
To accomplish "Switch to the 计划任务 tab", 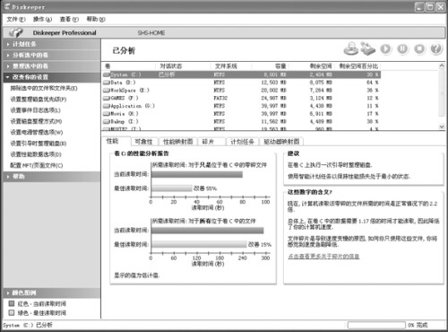I will (x=242, y=142).
